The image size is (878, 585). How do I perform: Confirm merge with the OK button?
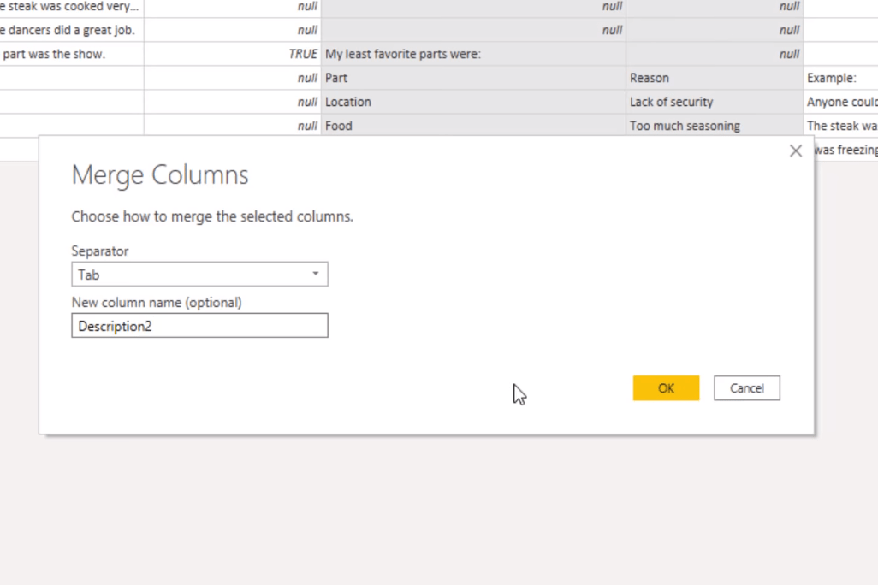click(x=666, y=388)
